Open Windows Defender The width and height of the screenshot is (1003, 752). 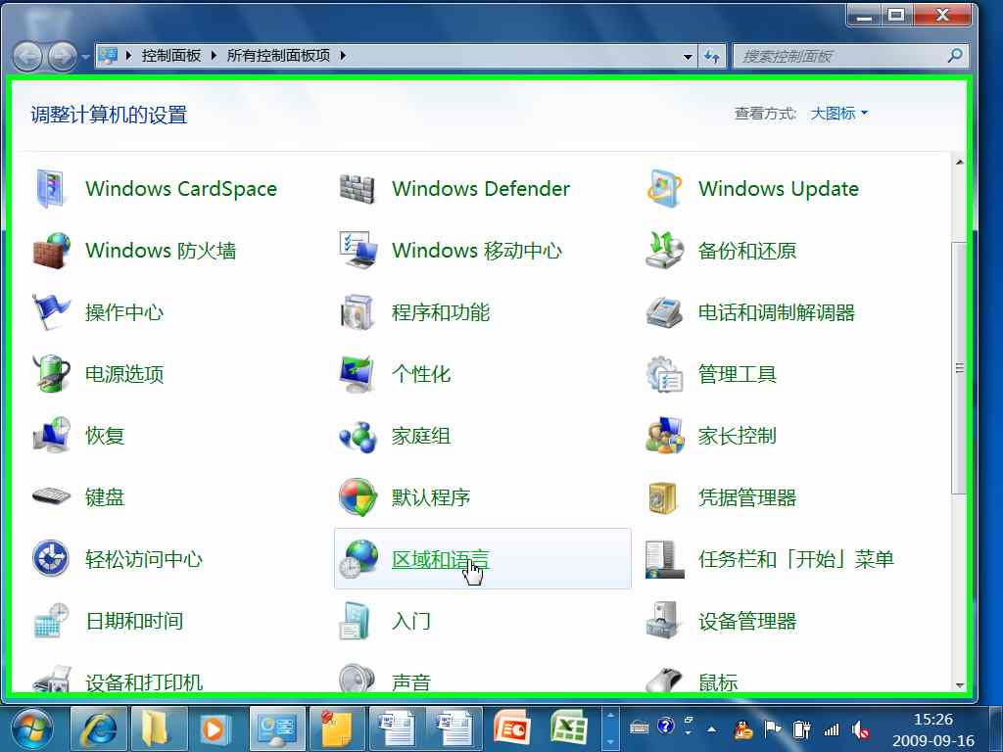454,189
